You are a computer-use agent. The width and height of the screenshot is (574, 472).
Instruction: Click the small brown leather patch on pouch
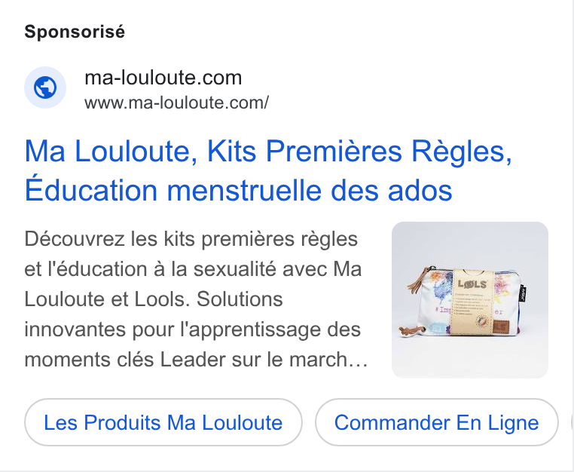pos(499,326)
